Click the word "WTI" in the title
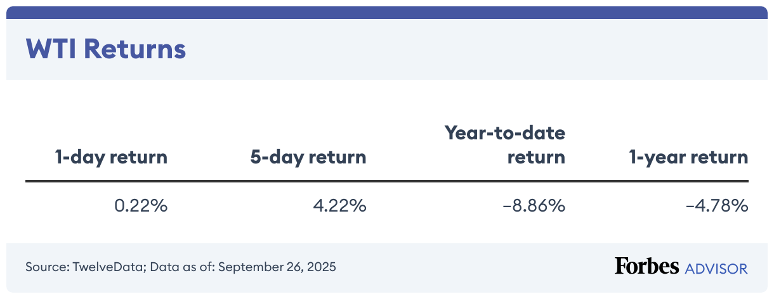This screenshot has height=299, width=774. coord(48,49)
